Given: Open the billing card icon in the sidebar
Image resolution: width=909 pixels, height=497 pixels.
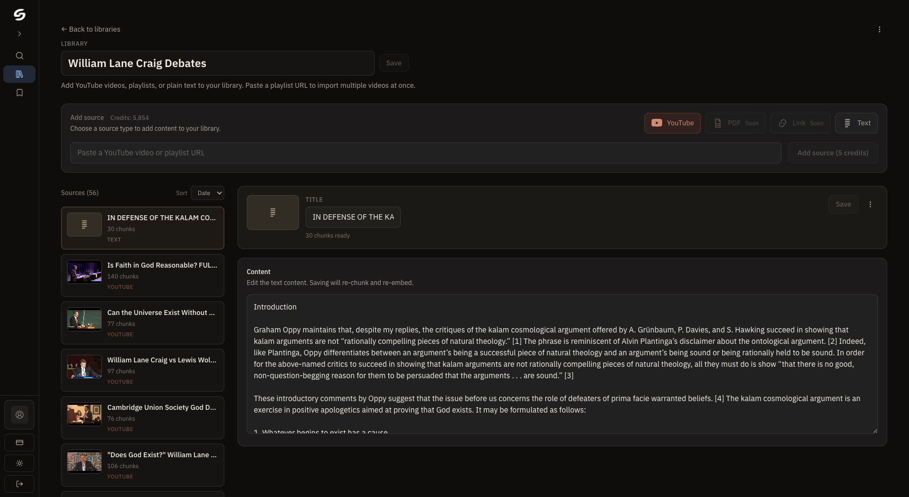Looking at the screenshot, I should coord(20,443).
